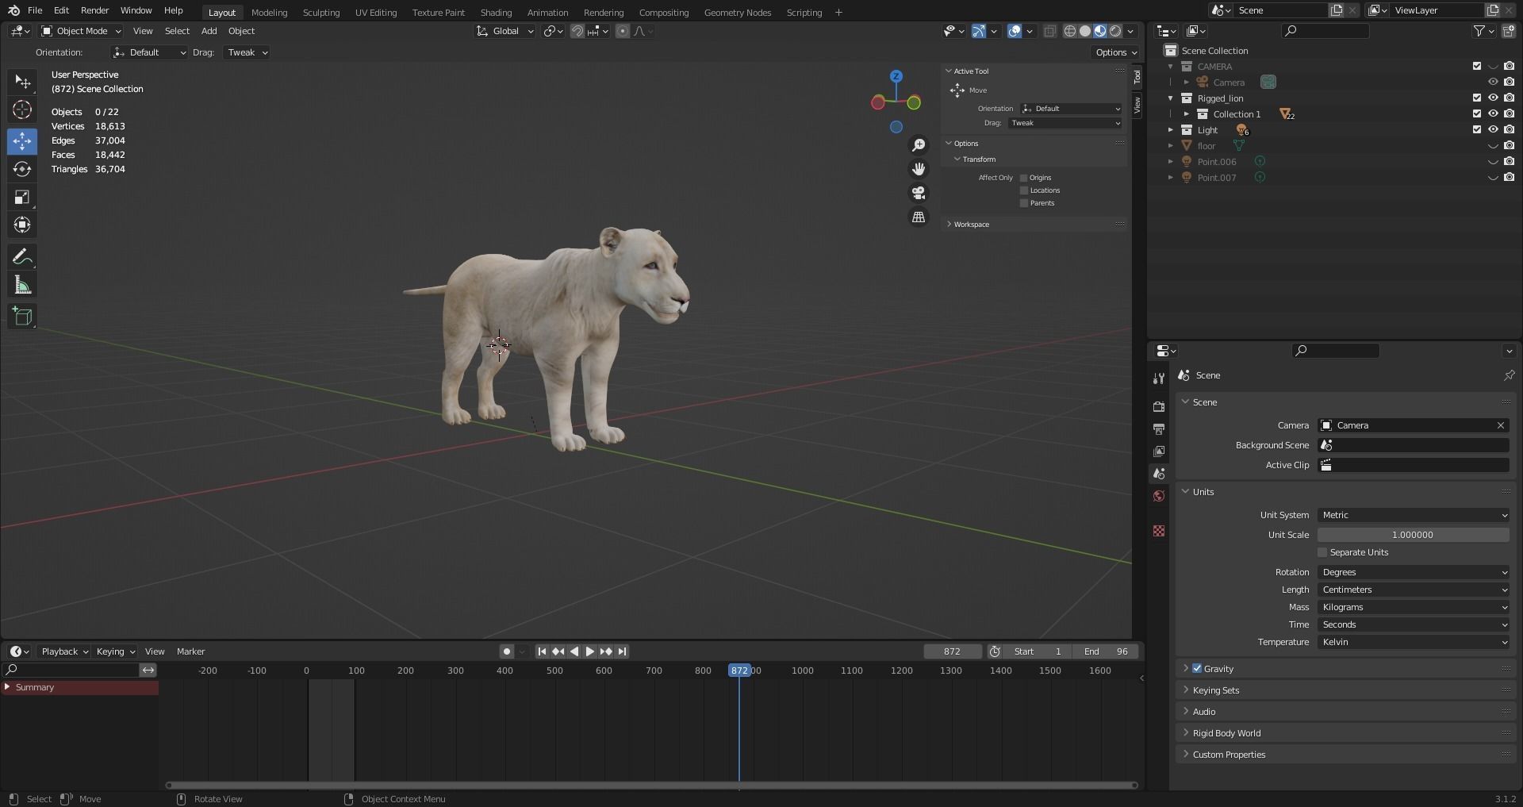Select the Measure tool
The height and width of the screenshot is (807, 1523).
22,285
